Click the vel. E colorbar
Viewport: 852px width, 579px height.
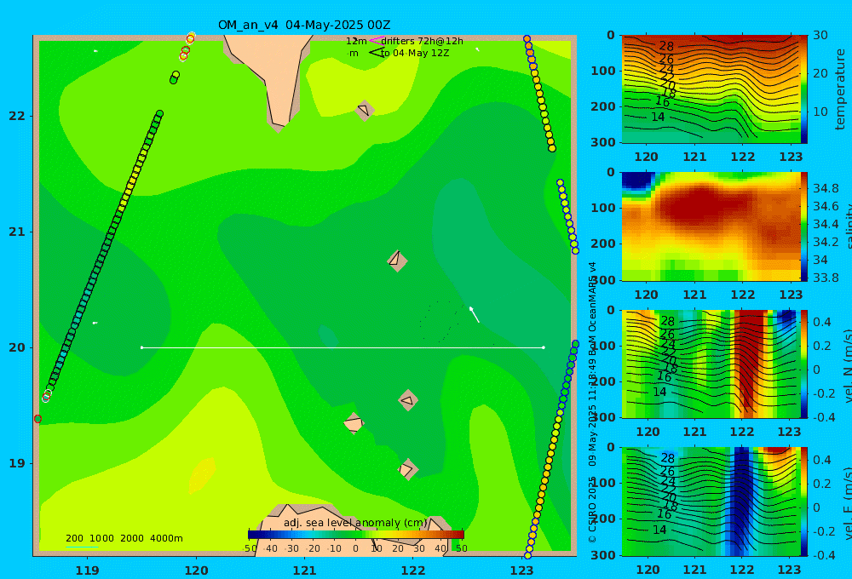(804, 502)
